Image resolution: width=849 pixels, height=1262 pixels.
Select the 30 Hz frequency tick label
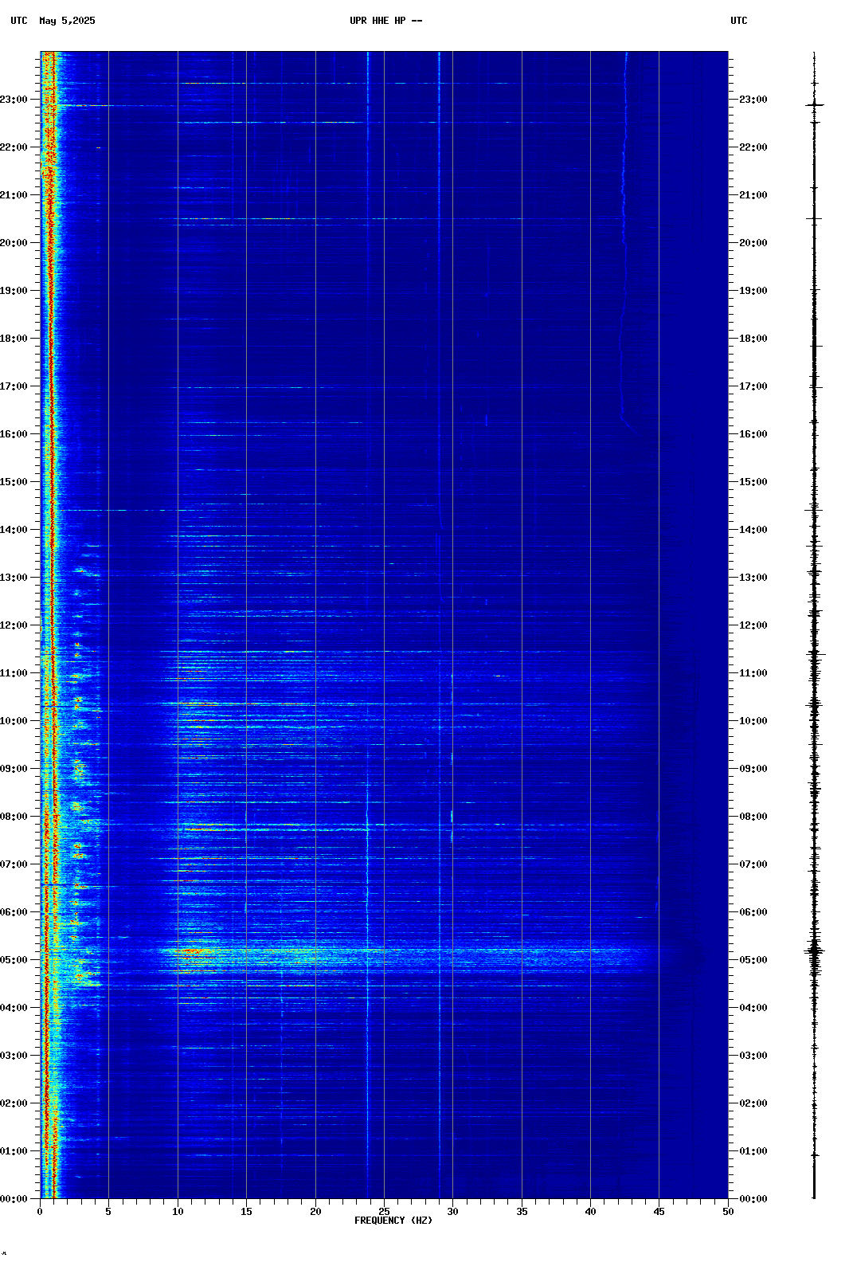pyautogui.click(x=452, y=1212)
